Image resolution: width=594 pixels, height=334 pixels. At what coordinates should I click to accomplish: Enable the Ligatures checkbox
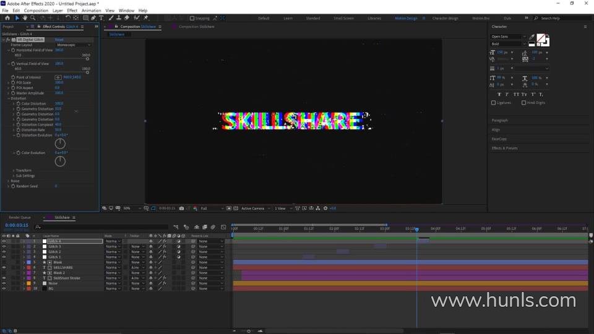pyautogui.click(x=493, y=103)
